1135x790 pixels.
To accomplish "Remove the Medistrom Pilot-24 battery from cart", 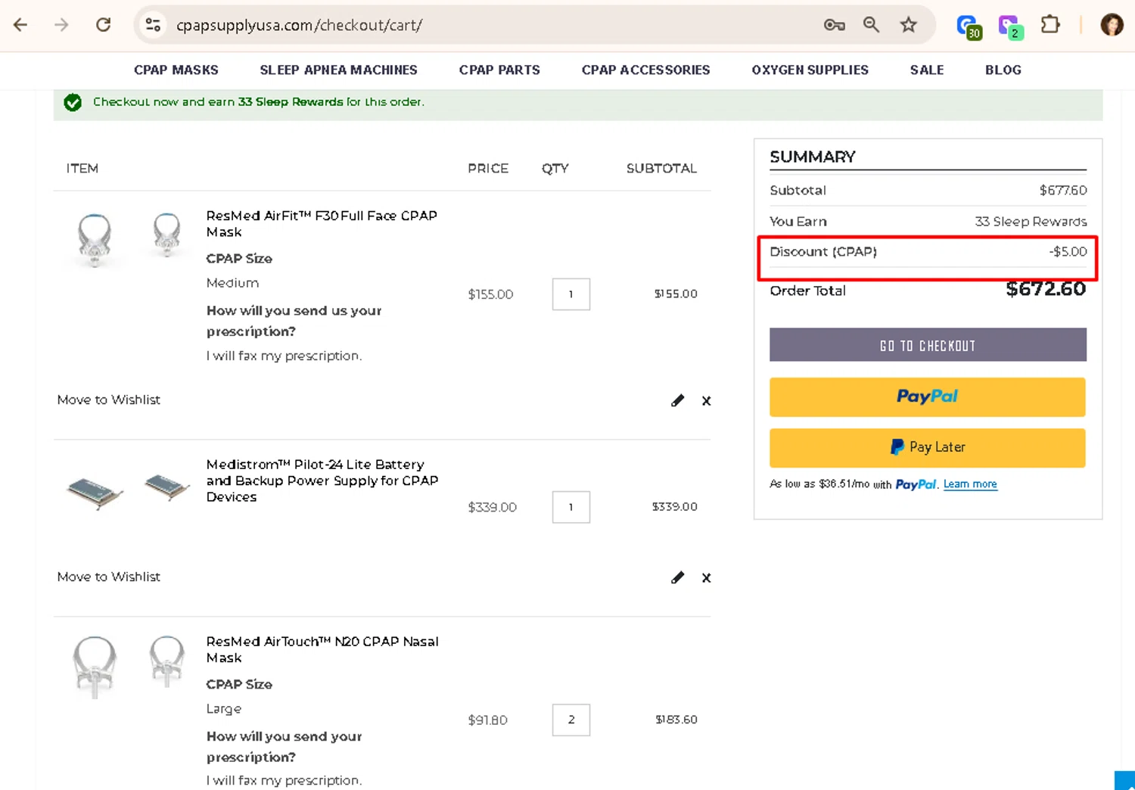I will 706,578.
